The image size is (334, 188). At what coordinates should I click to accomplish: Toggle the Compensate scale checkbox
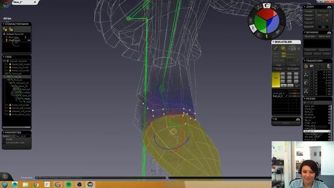click(x=4, y=143)
